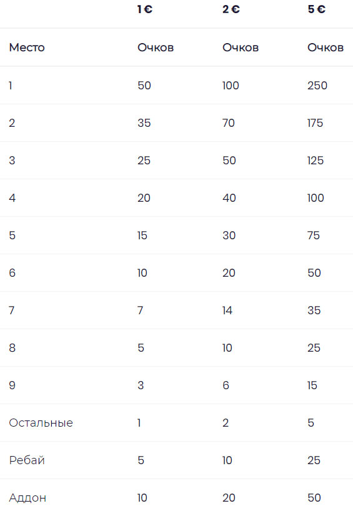This screenshot has width=353, height=511.
Task: Click the value 30 in row 5
Action: point(229,236)
